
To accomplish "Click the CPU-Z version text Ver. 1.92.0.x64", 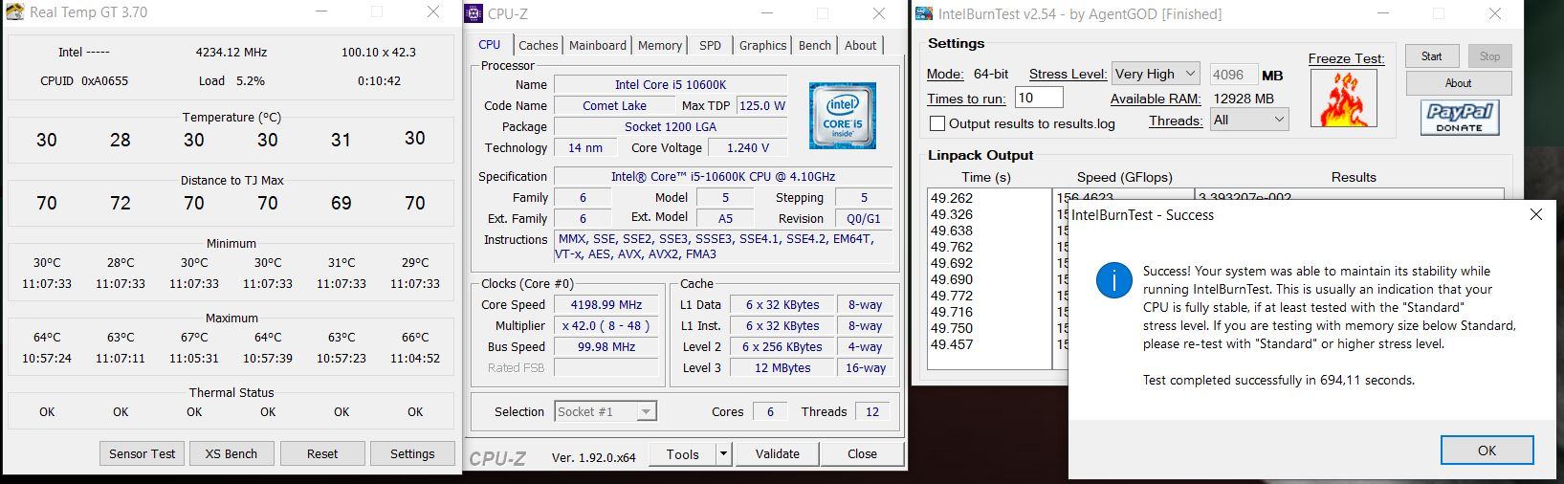I will tap(594, 457).
